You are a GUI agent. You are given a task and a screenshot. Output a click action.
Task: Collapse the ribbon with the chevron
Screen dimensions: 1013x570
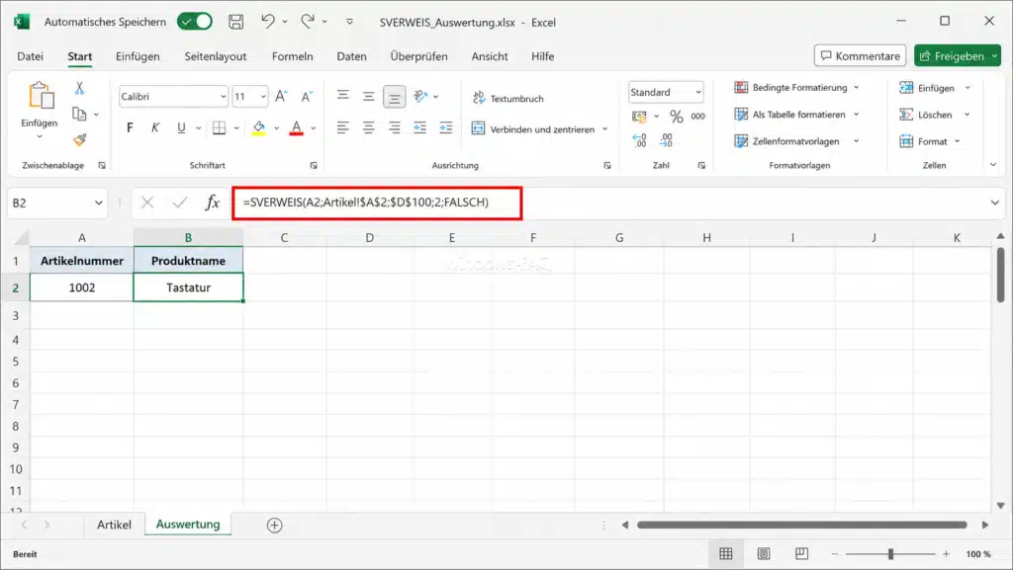tap(993, 165)
